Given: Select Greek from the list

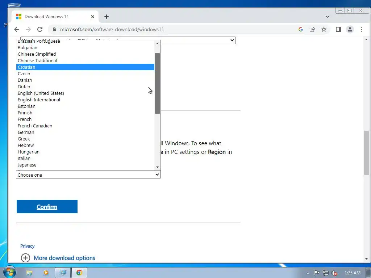Looking at the screenshot, I should click(x=85, y=139).
